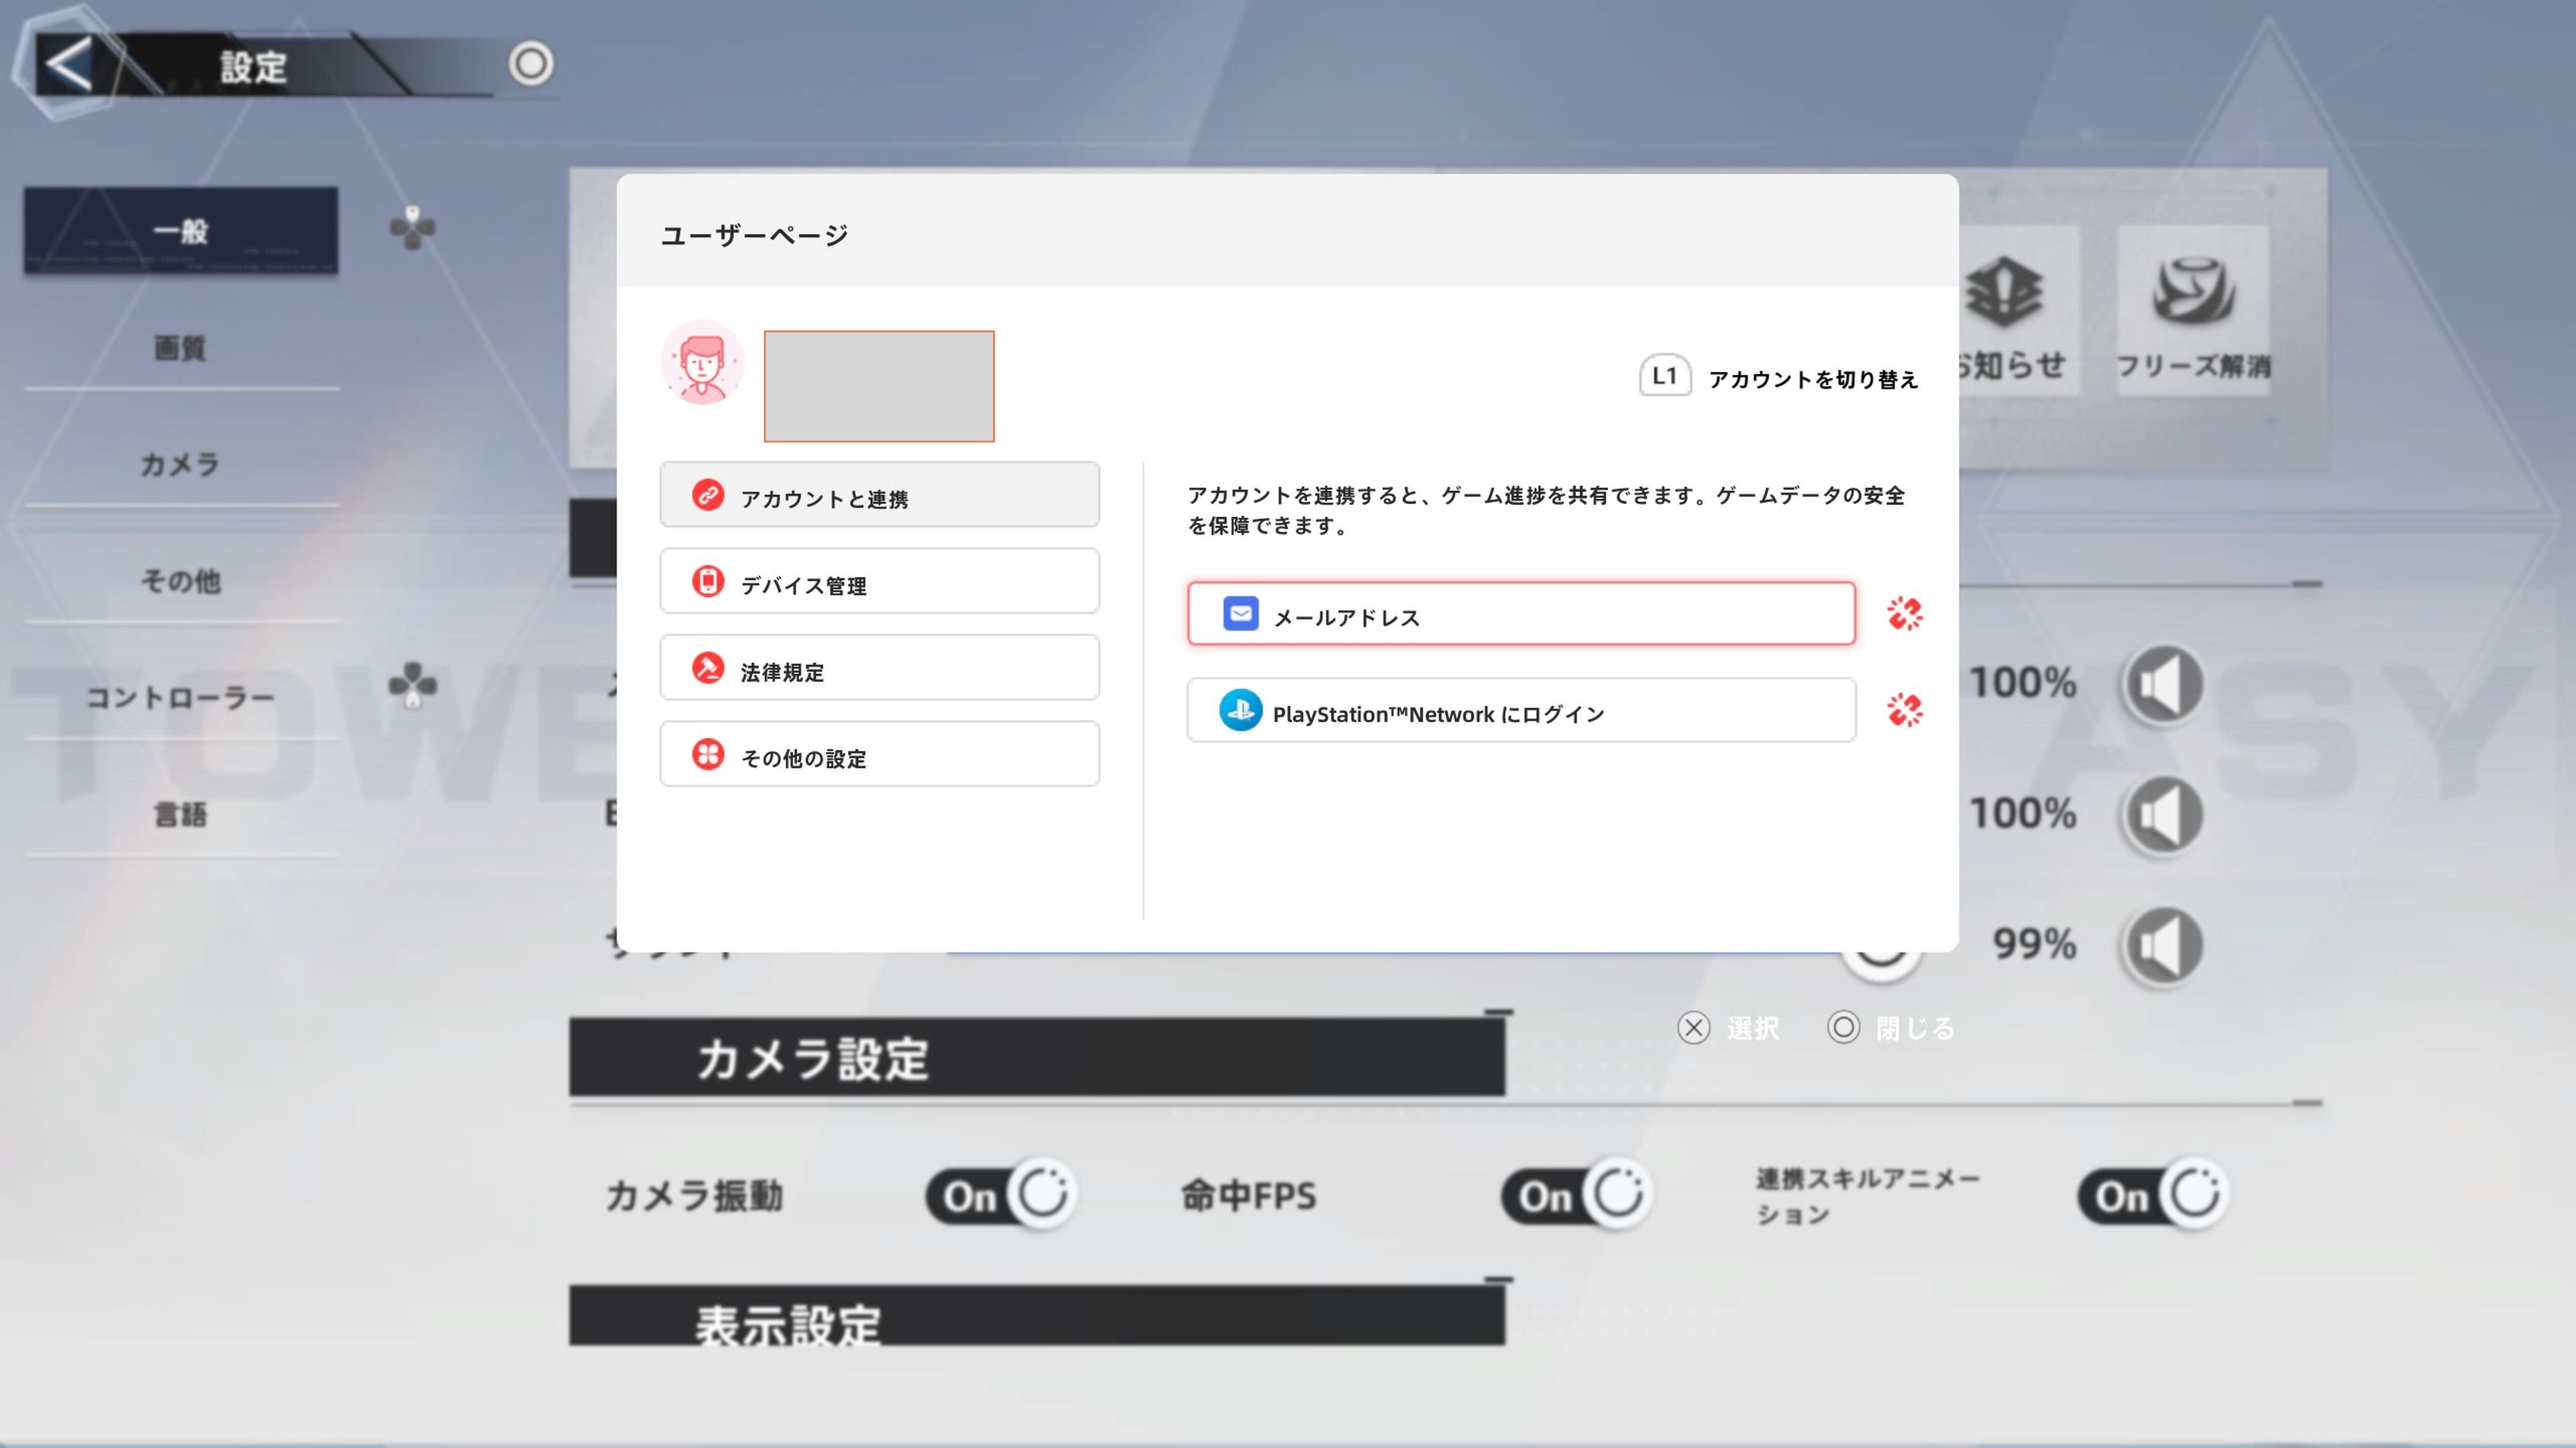Image resolution: width=2576 pixels, height=1448 pixels.
Task: Mute the first 100% volume speaker icon
Action: coord(2163,684)
